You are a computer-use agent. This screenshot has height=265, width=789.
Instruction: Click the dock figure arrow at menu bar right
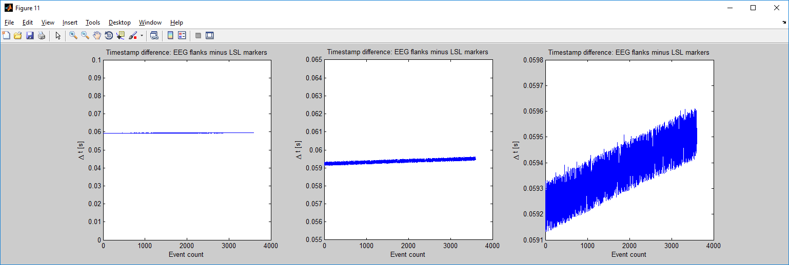784,23
